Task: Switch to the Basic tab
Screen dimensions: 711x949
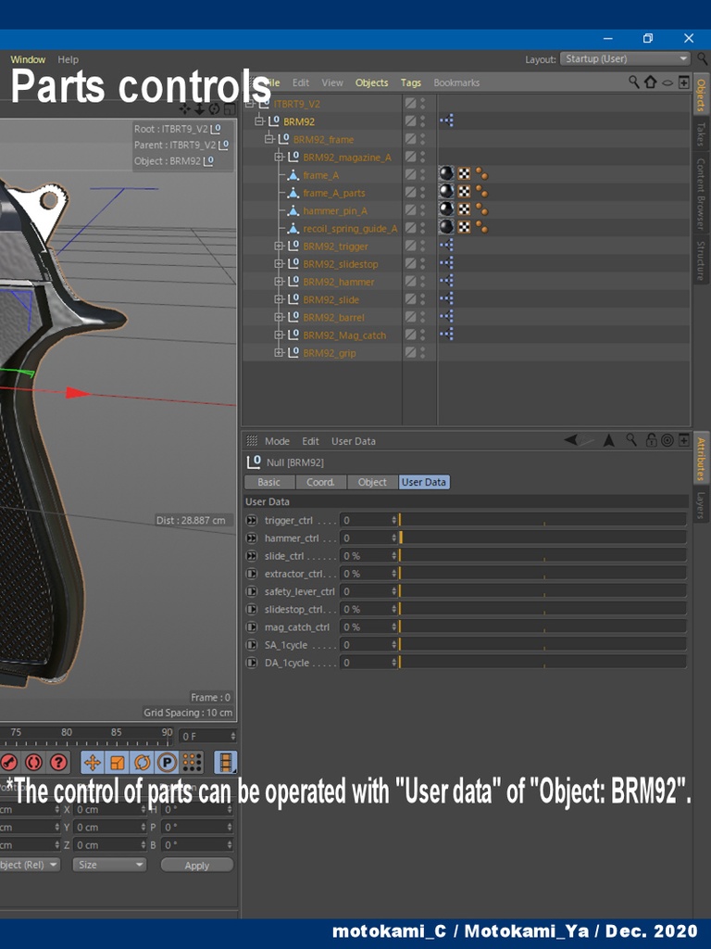Action: click(x=269, y=482)
